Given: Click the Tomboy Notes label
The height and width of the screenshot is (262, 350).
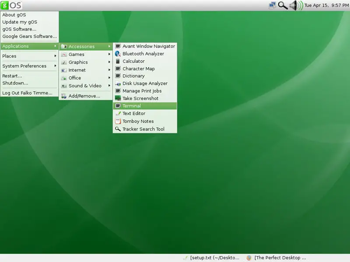Looking at the screenshot, I should (138, 121).
